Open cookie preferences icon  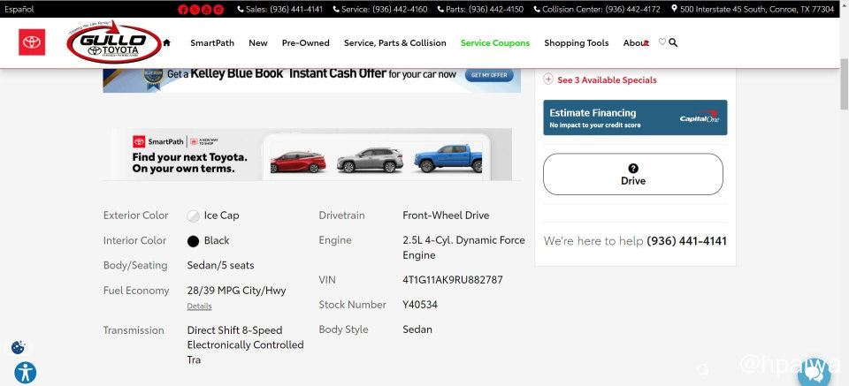pyautogui.click(x=18, y=348)
